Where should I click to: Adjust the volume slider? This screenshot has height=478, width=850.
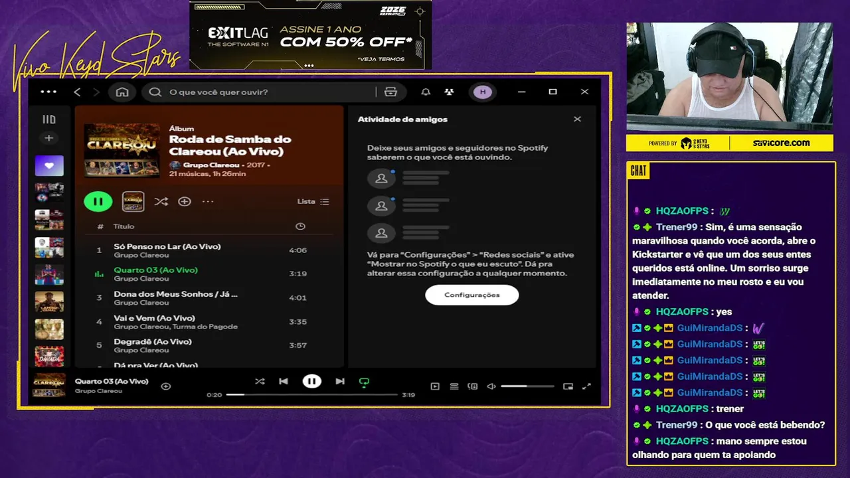[x=527, y=386]
